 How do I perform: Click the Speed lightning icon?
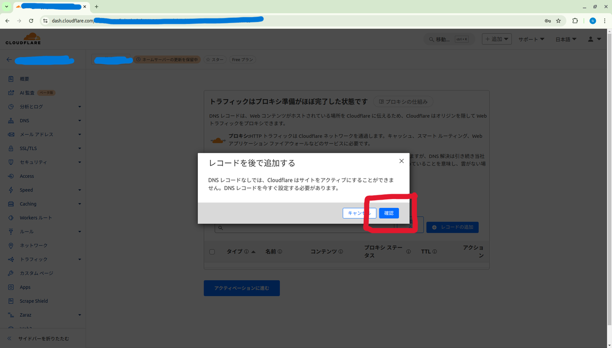click(x=11, y=190)
